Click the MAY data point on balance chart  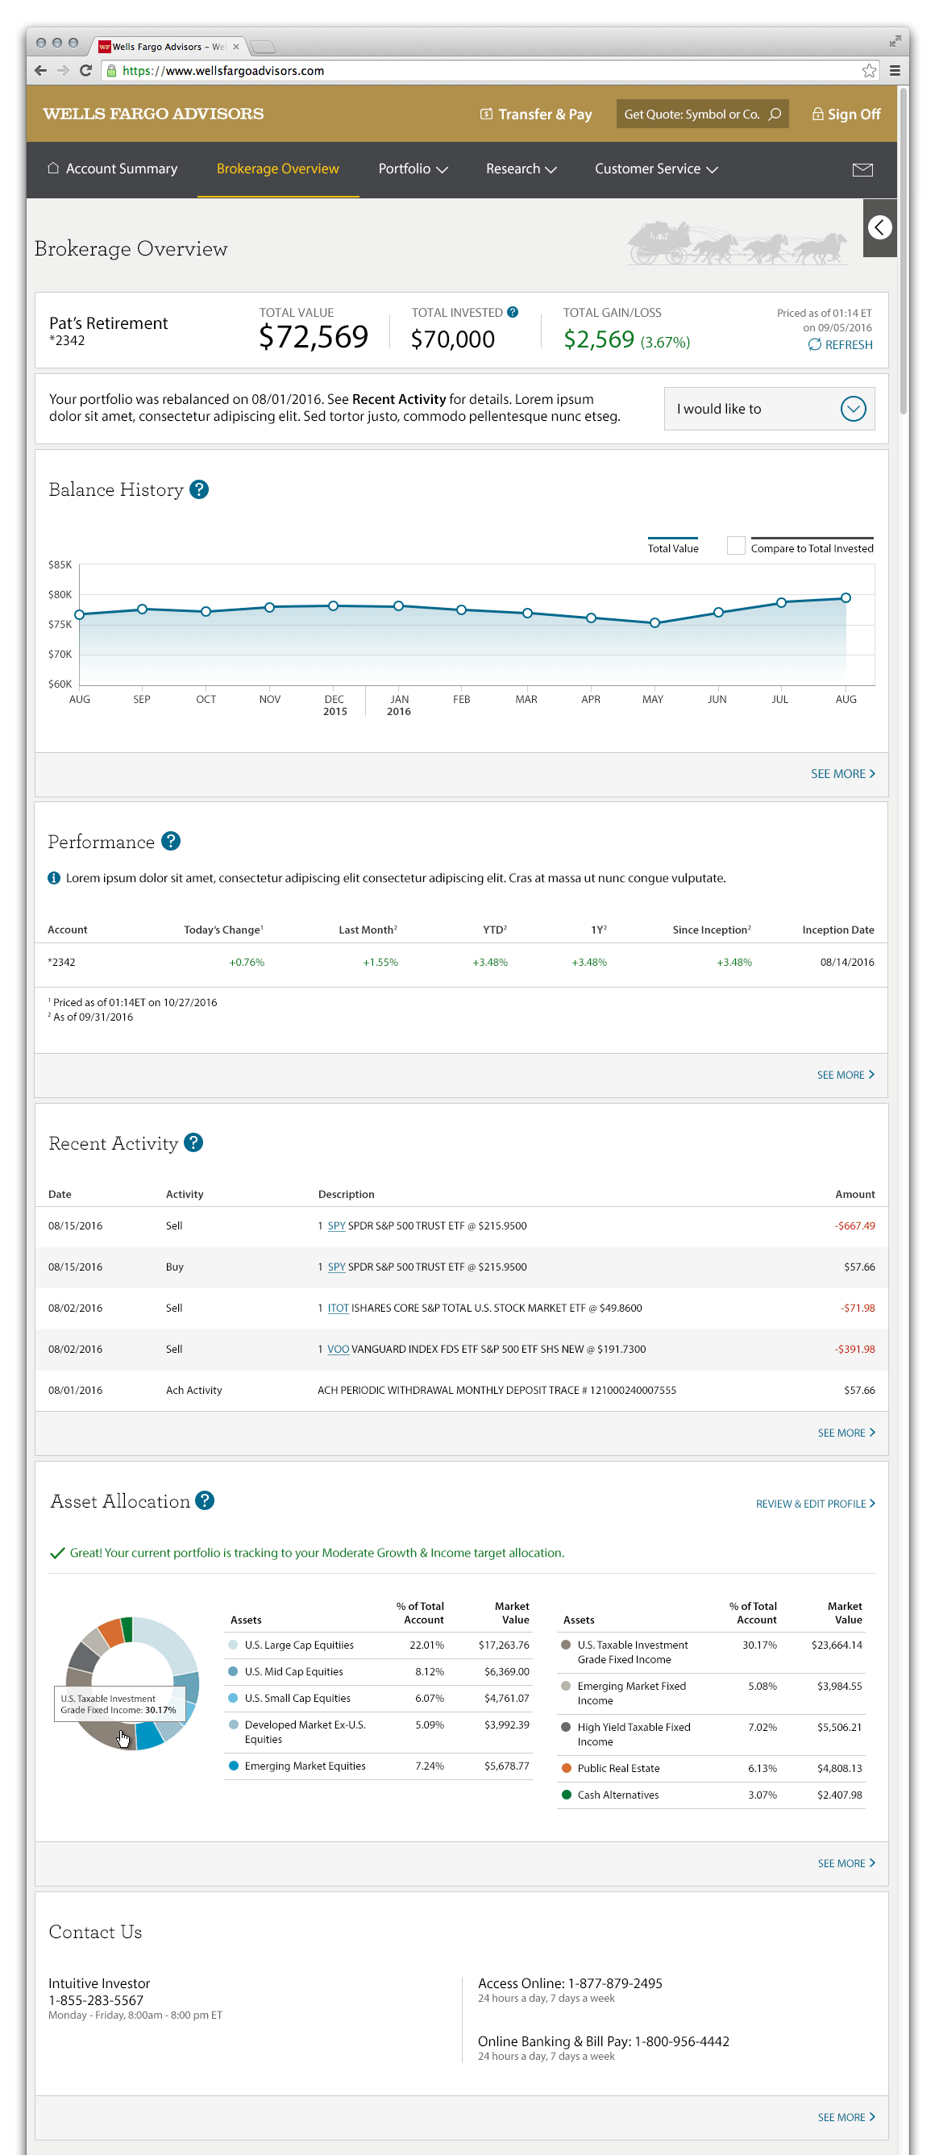[654, 623]
